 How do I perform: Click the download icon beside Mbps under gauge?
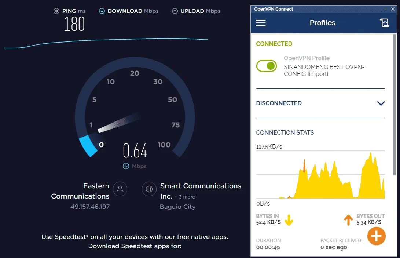coord(126,166)
